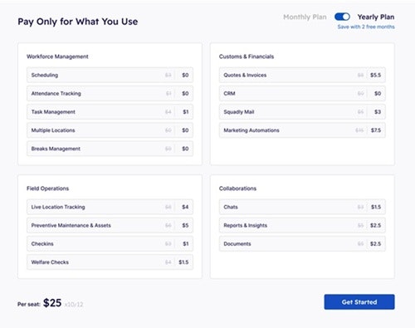
Task: Select the CRM feature row
Action: pyautogui.click(x=302, y=94)
